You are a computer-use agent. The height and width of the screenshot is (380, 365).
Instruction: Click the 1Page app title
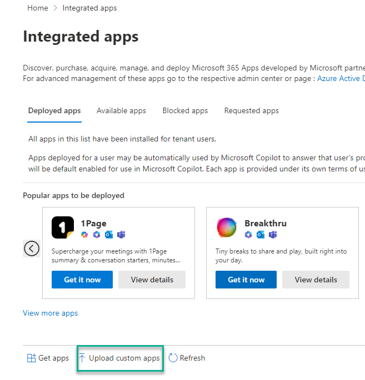click(x=94, y=223)
